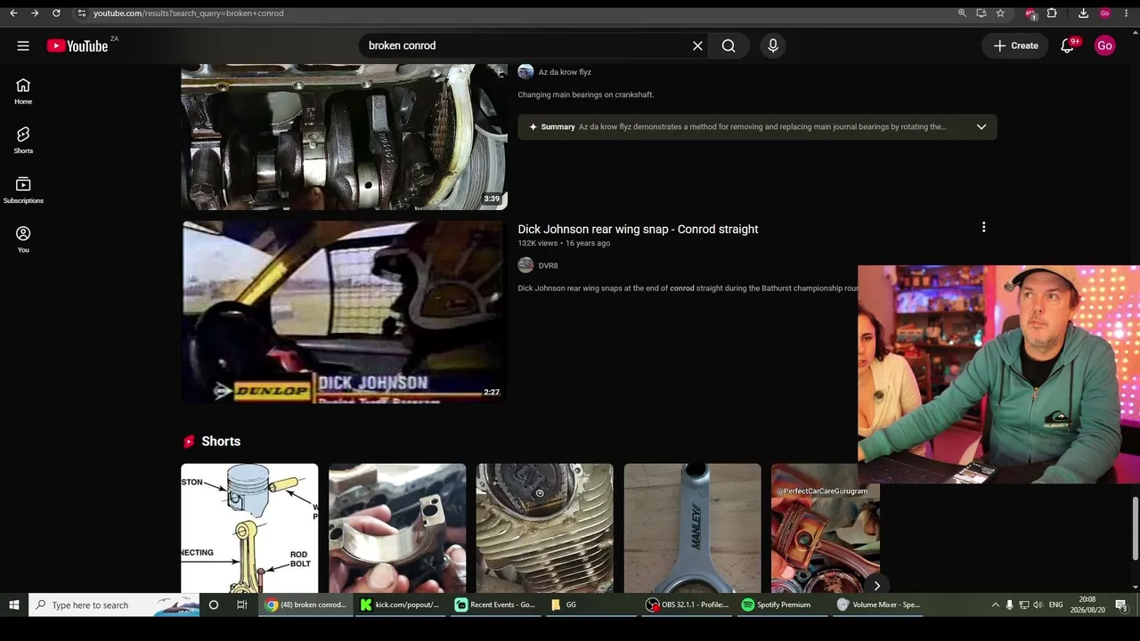1140x641 pixels.
Task: Show hidden system tray icons
Action: (x=995, y=605)
